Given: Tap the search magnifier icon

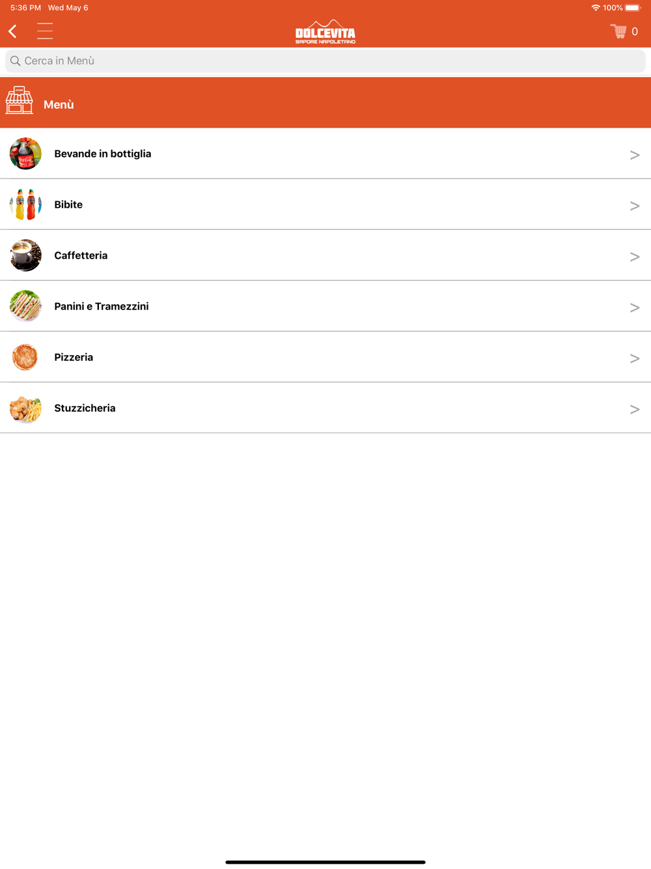Looking at the screenshot, I should pyautogui.click(x=15, y=61).
